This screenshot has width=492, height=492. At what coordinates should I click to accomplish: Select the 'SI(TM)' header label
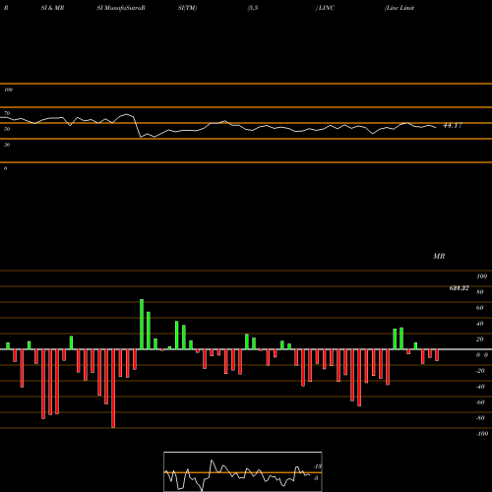(x=187, y=8)
